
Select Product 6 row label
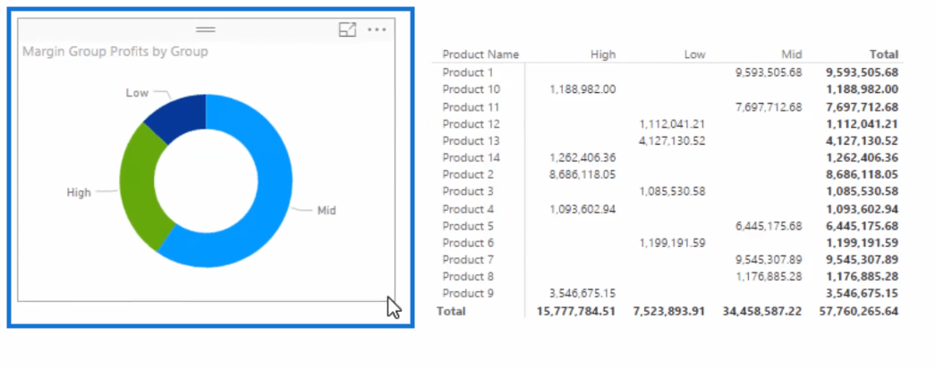coord(467,243)
